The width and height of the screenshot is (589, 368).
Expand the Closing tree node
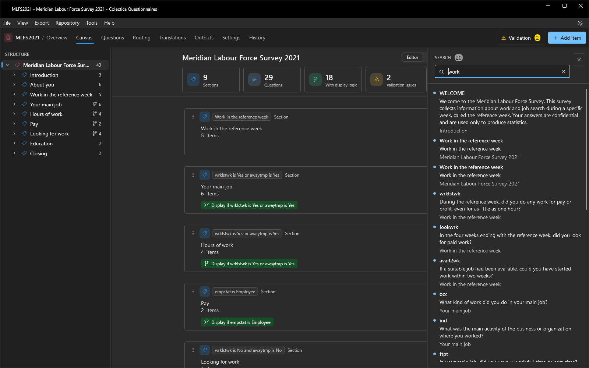click(x=14, y=153)
